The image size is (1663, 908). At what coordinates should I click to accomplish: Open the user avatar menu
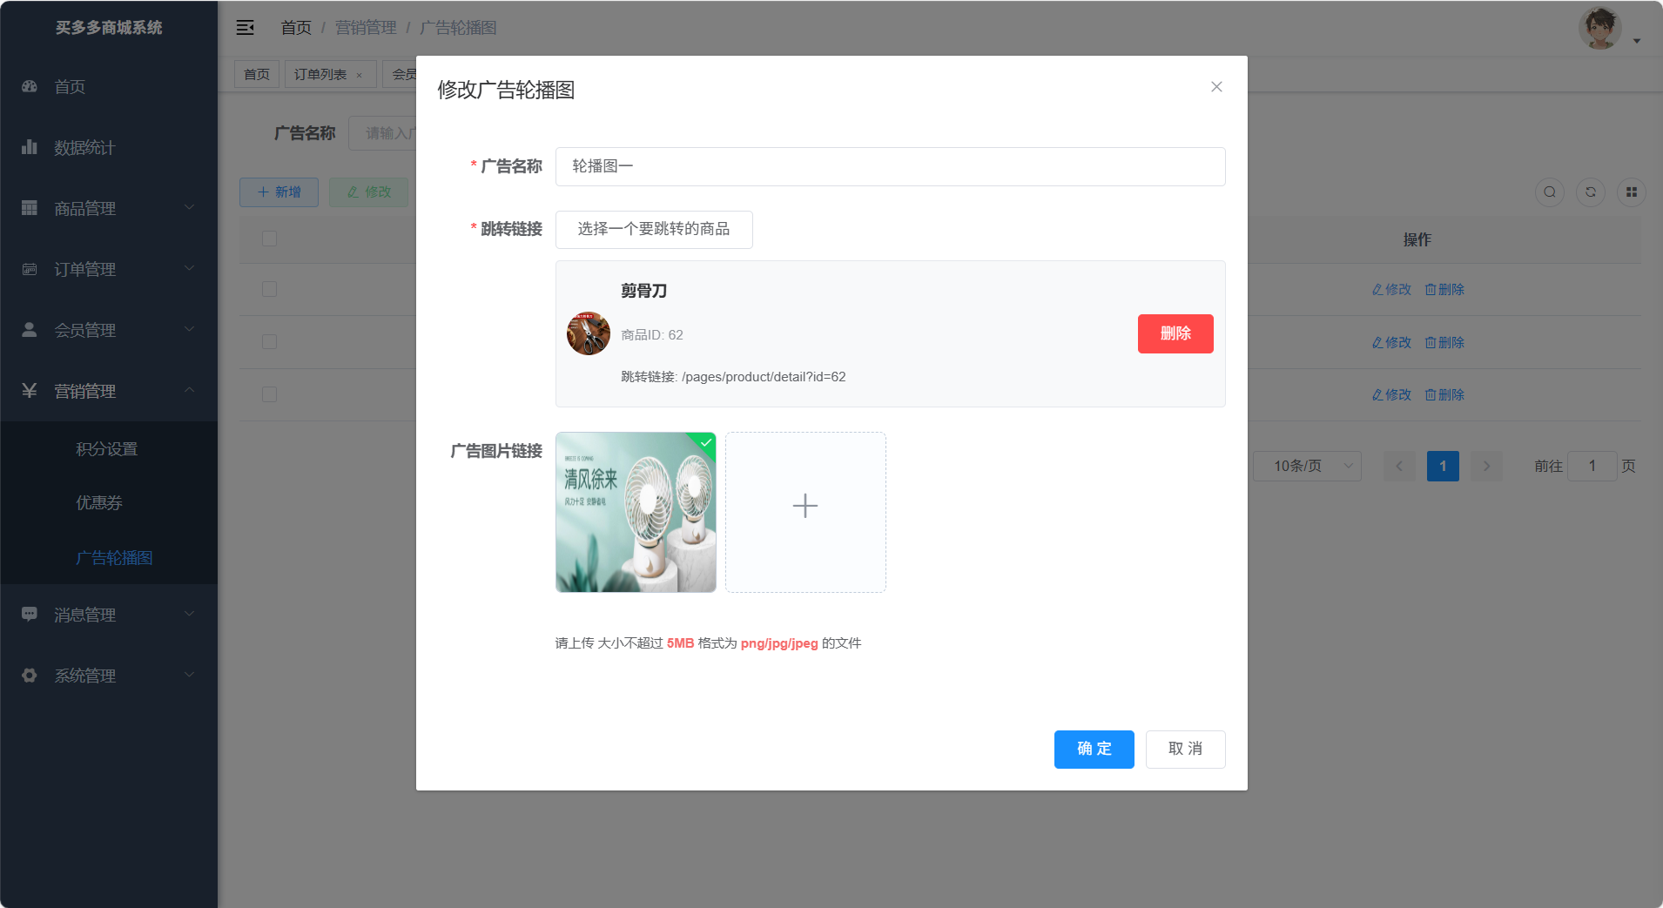tap(1600, 29)
